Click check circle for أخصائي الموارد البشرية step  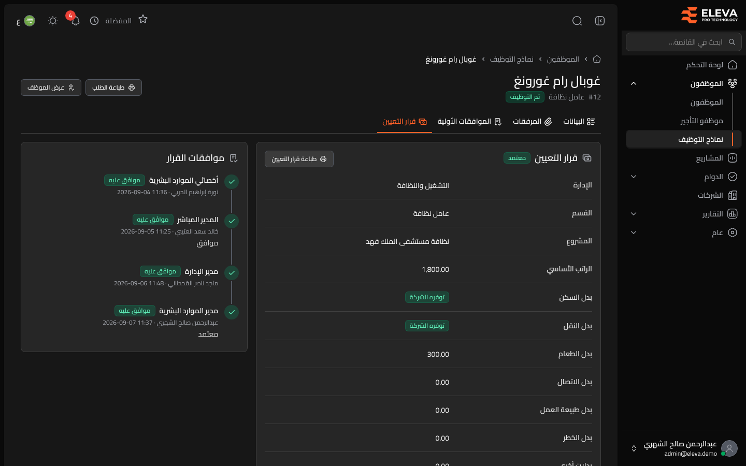232,182
